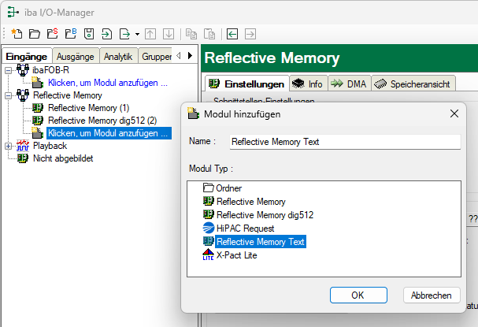The image size is (478, 327).
Task: Click the new configuration toolbar icon
Action: tap(17, 34)
